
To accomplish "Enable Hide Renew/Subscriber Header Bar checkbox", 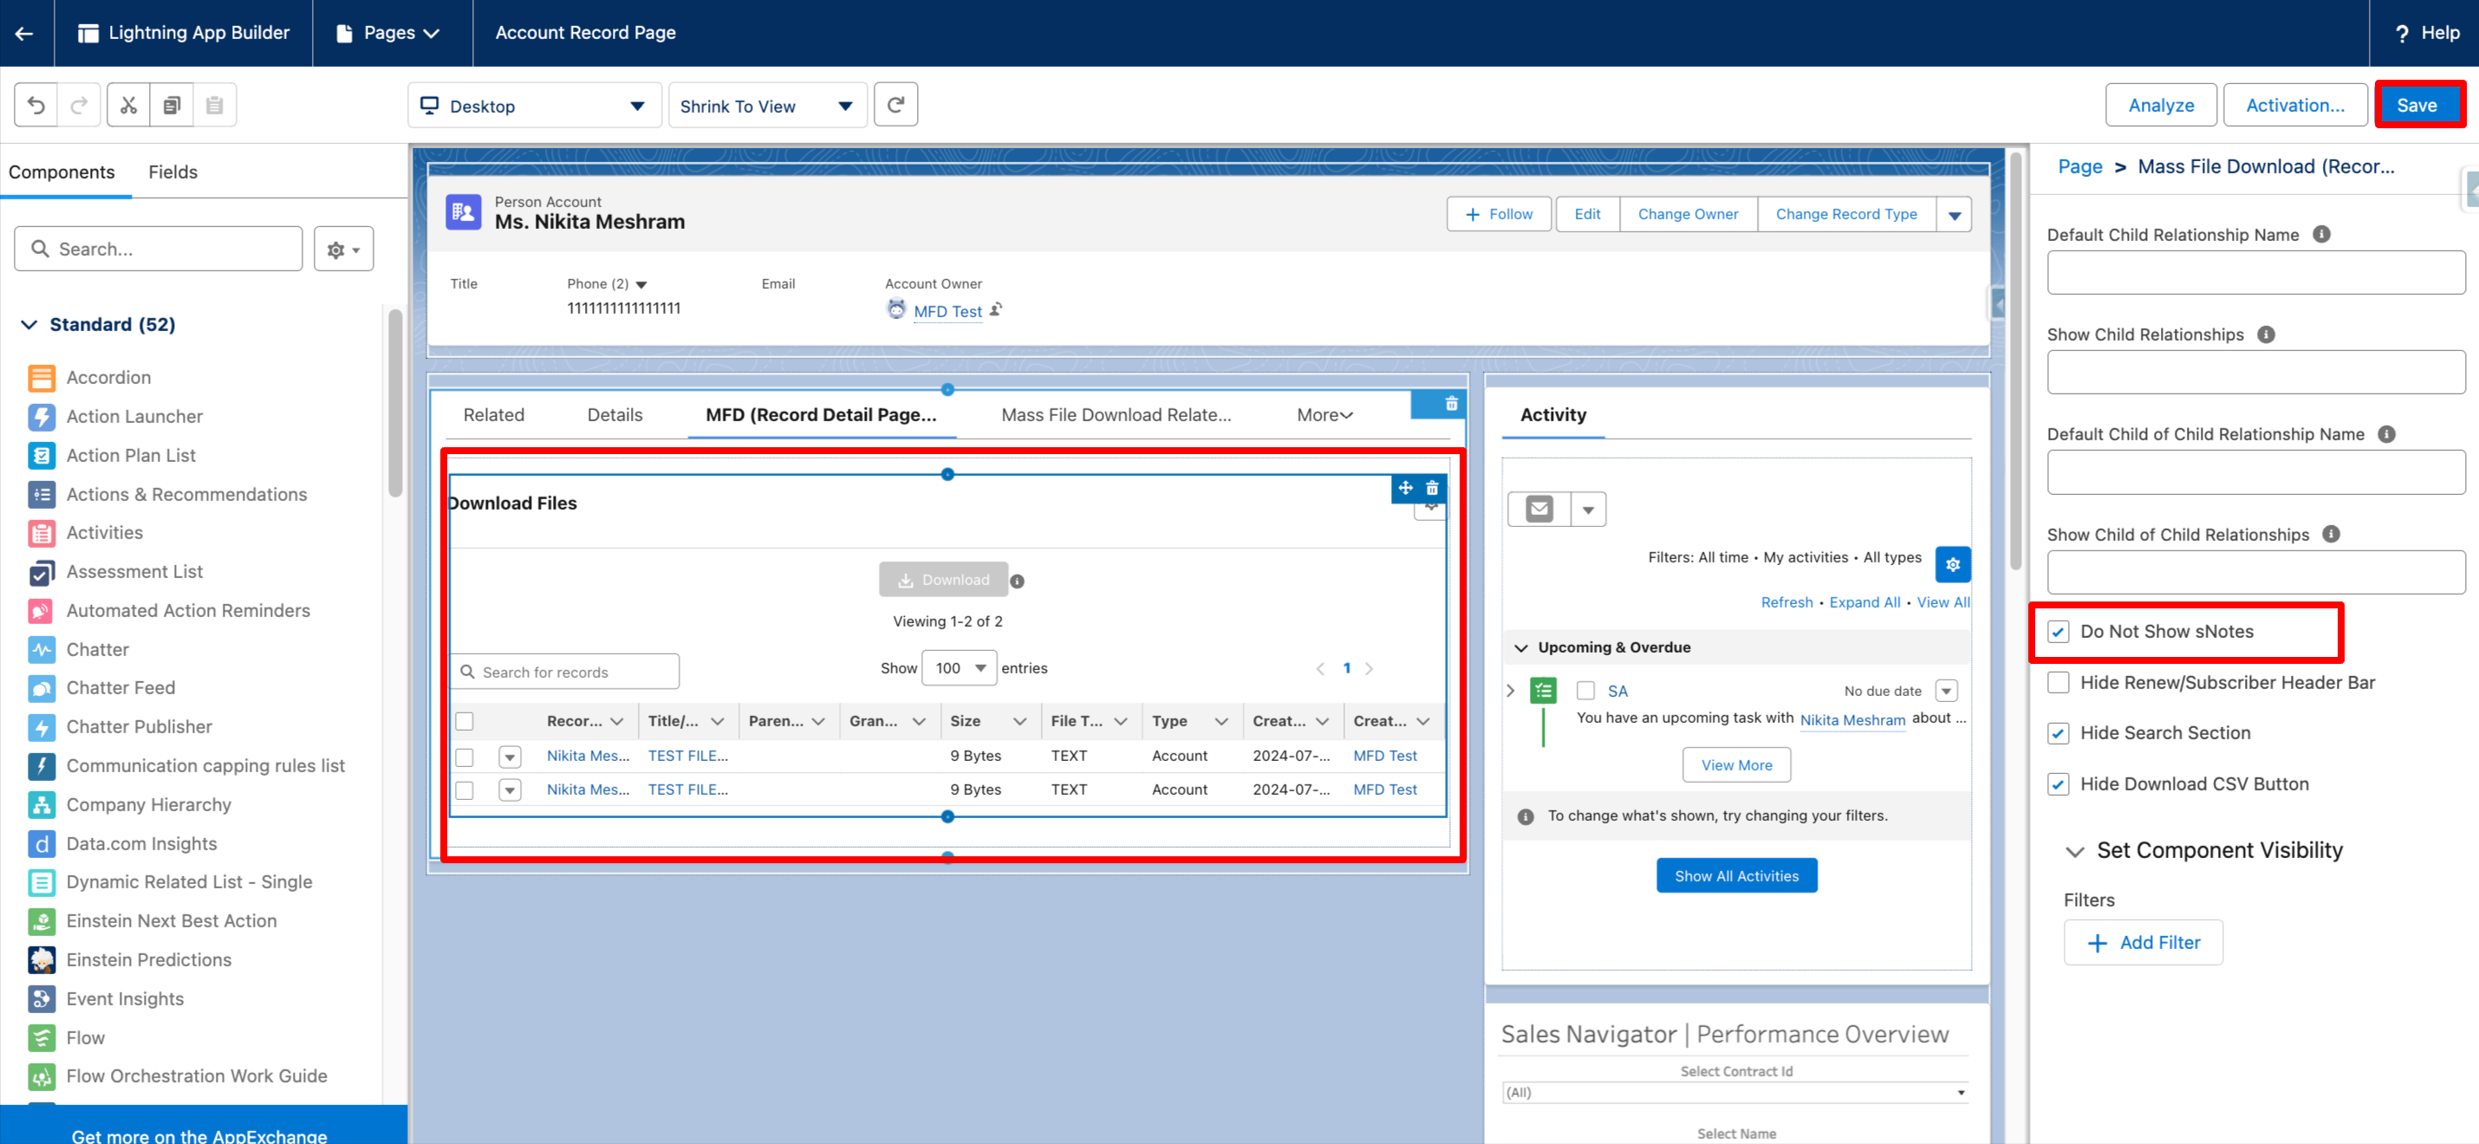I will coord(2058,682).
